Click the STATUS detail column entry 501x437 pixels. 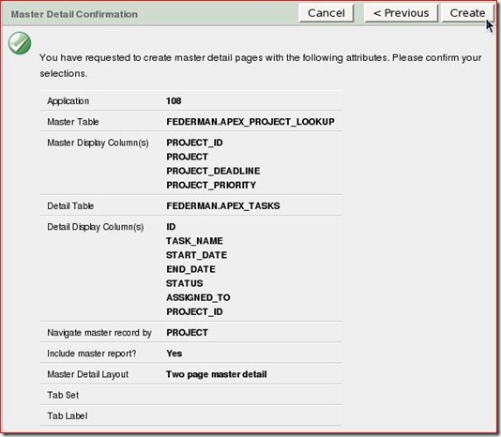[x=185, y=283]
